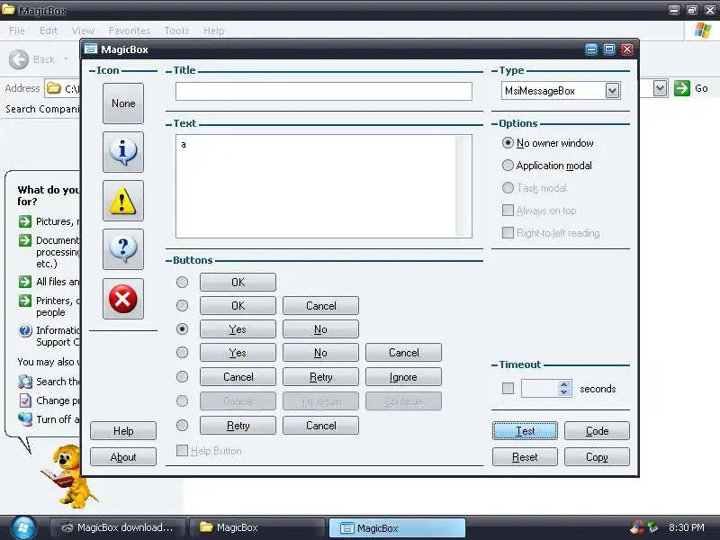Select No owner window option
720x540 pixels.
click(x=548, y=143)
